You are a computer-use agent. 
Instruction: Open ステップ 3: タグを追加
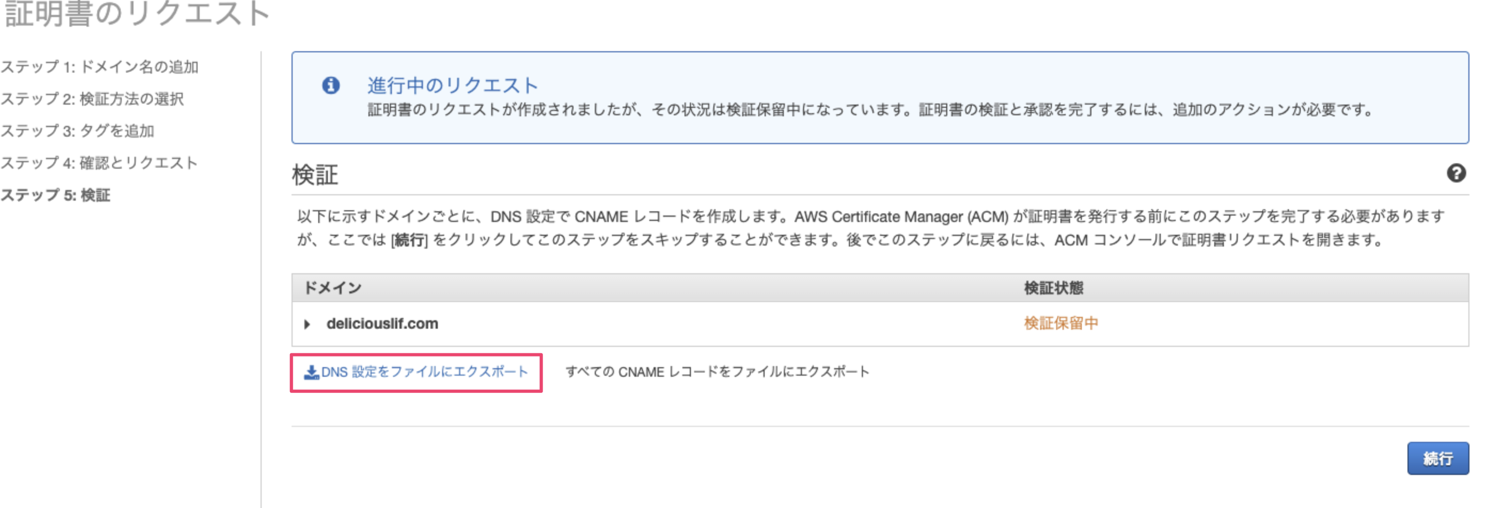coord(78,131)
